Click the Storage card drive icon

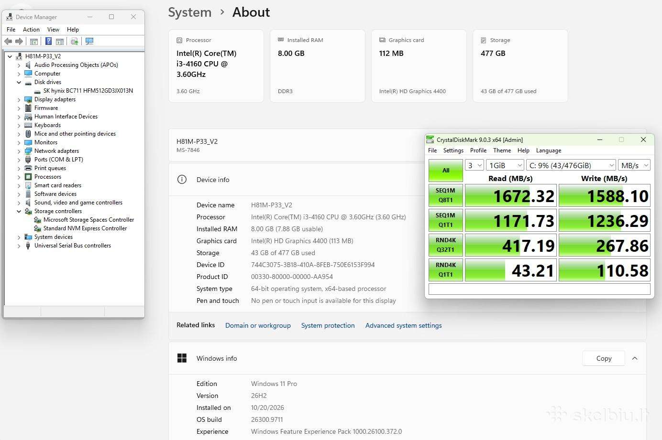tap(484, 40)
